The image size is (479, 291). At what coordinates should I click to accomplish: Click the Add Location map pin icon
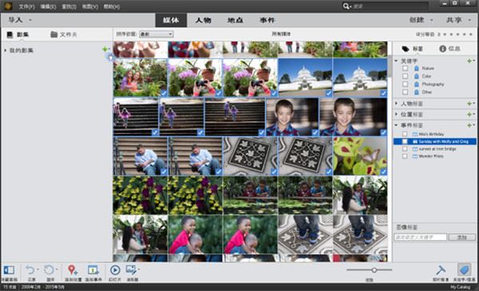73,270
